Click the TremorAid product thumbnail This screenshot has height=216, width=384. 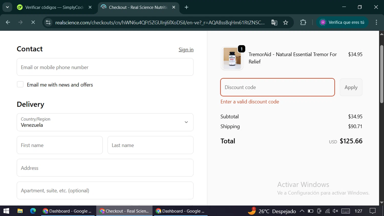(x=232, y=58)
